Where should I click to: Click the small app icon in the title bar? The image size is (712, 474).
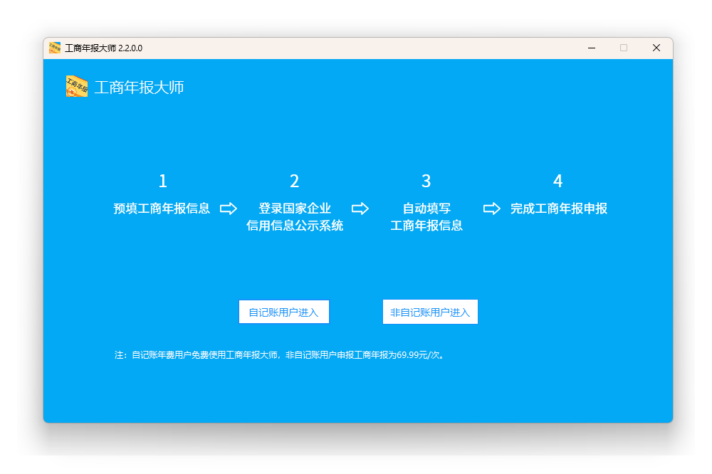pos(55,48)
